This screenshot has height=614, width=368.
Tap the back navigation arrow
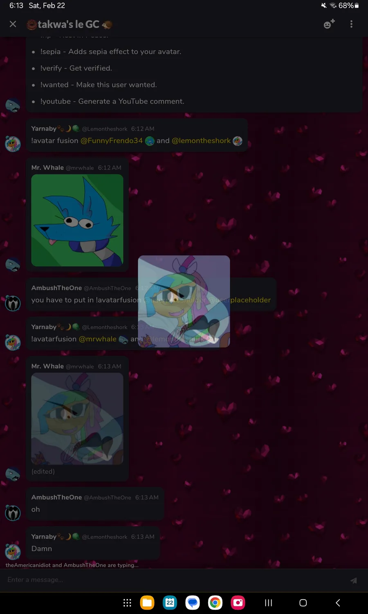(338, 603)
